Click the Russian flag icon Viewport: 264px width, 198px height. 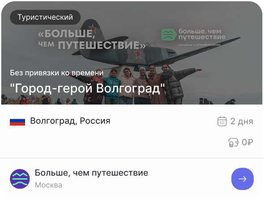coord(17,122)
